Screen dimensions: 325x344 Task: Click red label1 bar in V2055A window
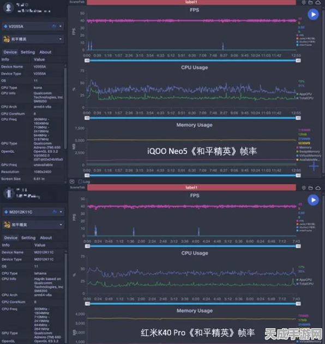coord(191,2)
